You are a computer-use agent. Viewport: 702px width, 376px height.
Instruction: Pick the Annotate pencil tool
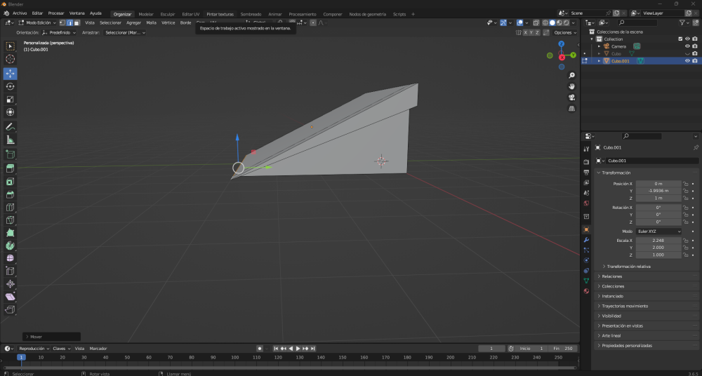(11, 127)
